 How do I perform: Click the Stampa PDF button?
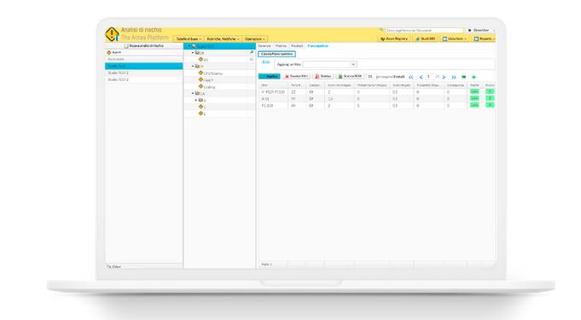click(x=323, y=77)
